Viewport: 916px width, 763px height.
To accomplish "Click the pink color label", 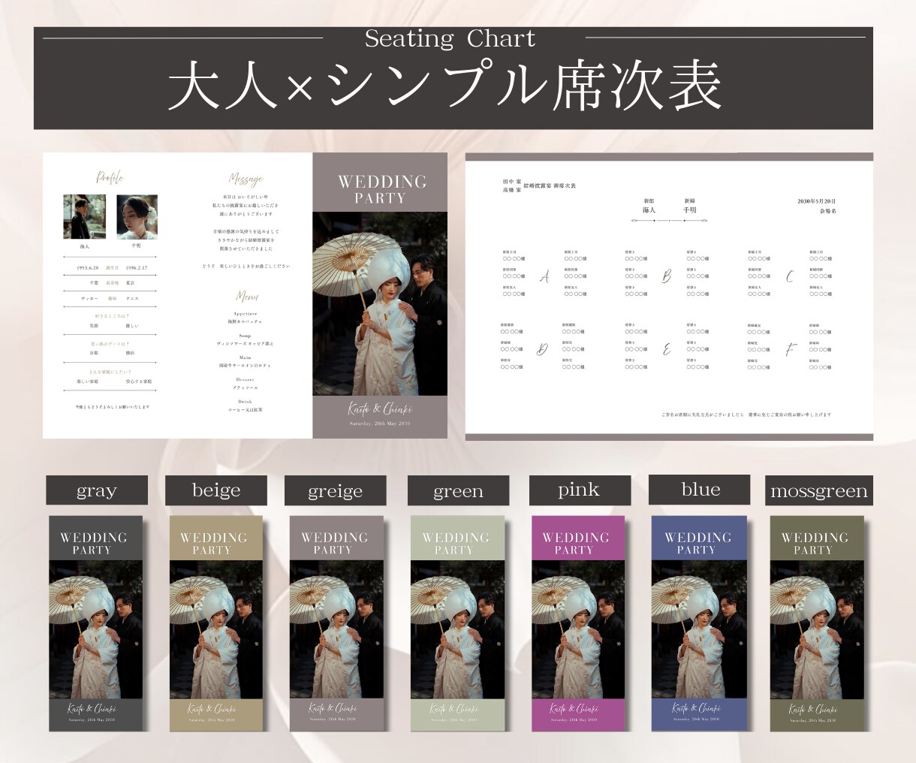I will tap(579, 490).
